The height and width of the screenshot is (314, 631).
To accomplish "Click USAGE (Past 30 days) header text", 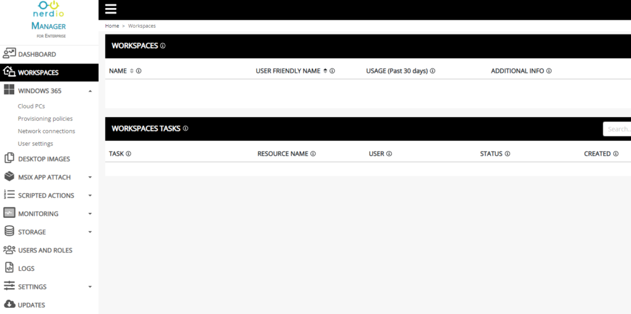I will [397, 71].
